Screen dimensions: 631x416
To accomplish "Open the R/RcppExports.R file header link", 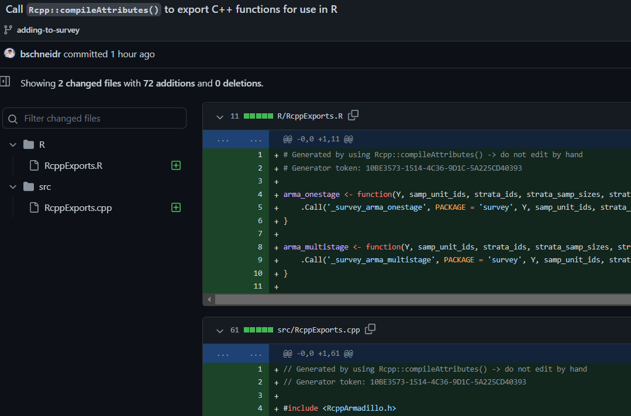I will click(x=310, y=116).
